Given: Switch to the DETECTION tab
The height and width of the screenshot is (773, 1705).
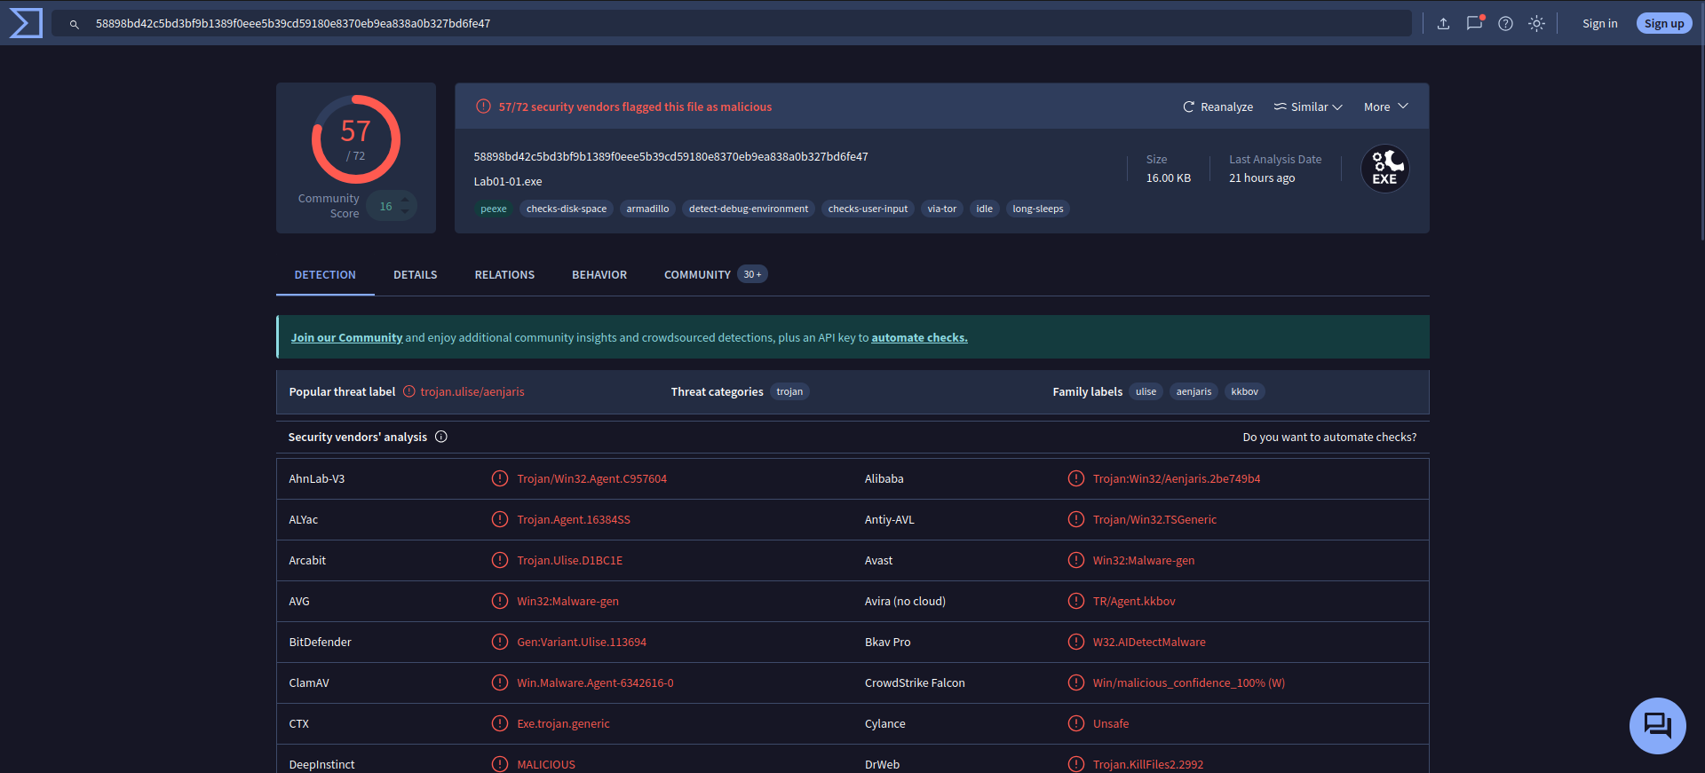Looking at the screenshot, I should click(325, 275).
